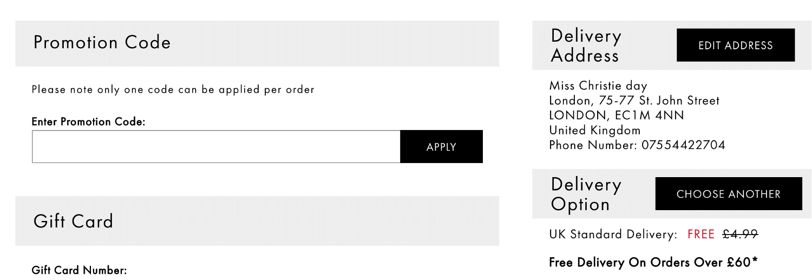
Task: Click the EDIT ADDRESS button
Action: click(736, 45)
